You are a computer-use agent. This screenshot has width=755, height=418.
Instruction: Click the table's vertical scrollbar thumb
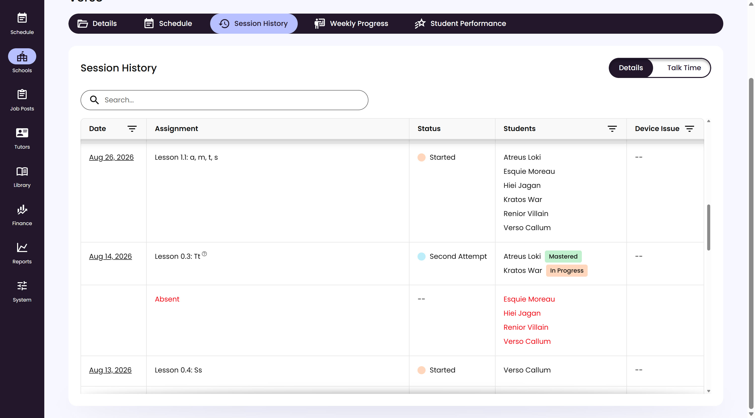coord(708,227)
